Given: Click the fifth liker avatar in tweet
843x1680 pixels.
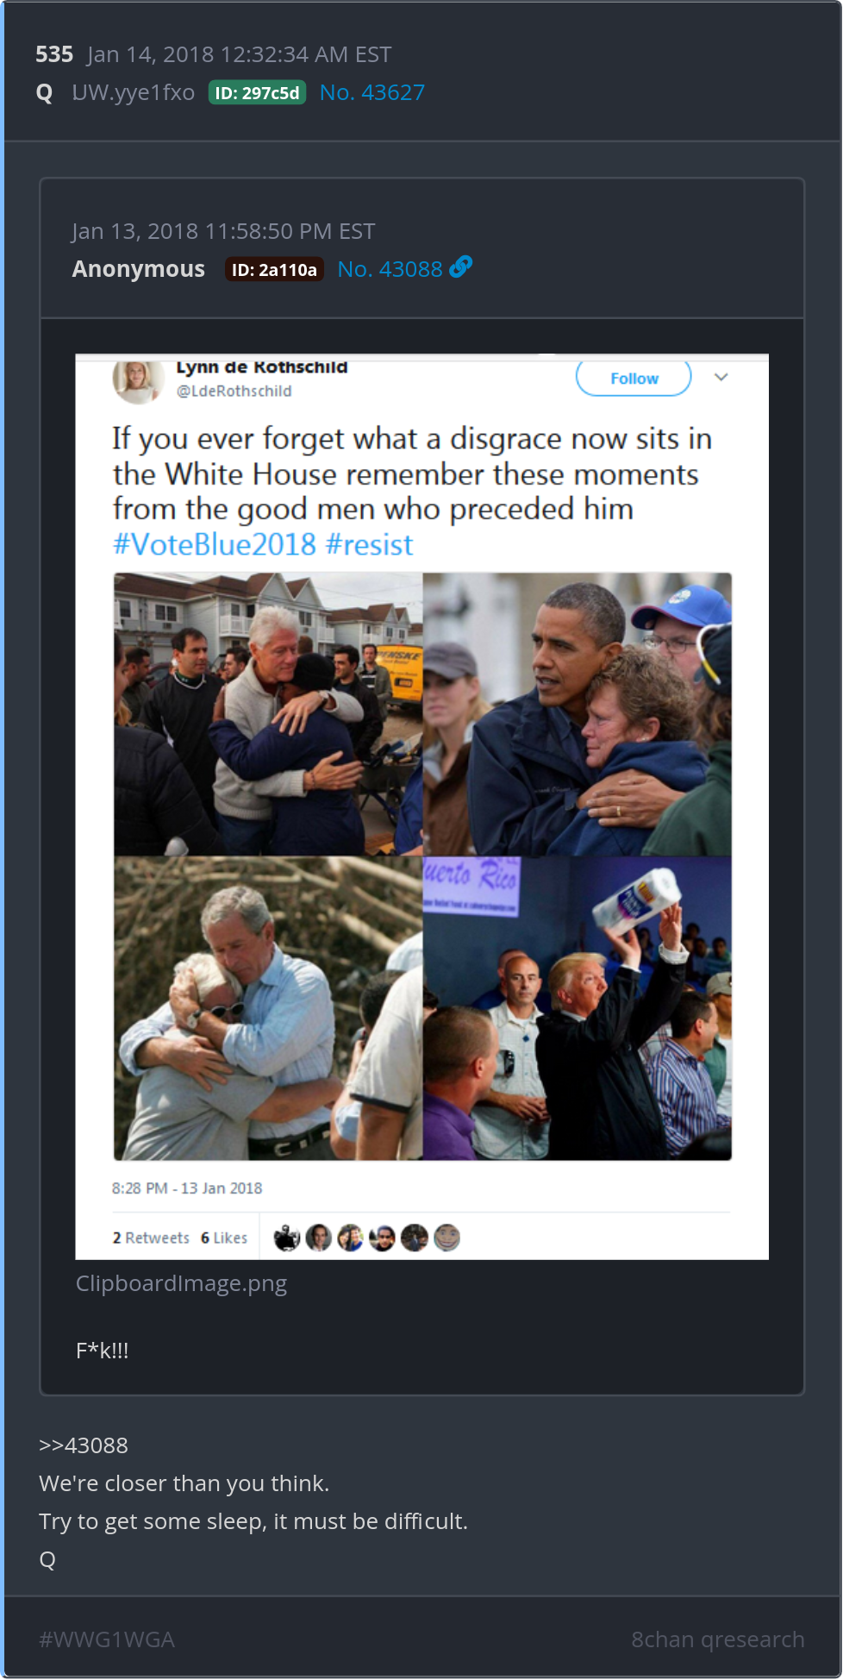Looking at the screenshot, I should pyautogui.click(x=415, y=1238).
